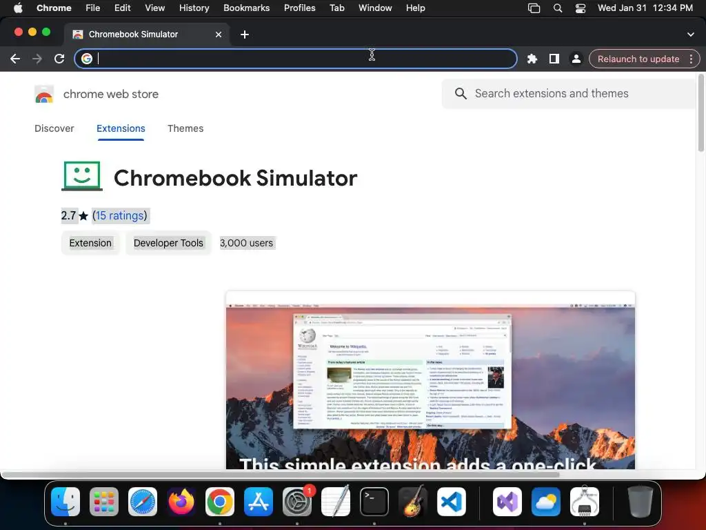Open the Extensions puzzle icon
The height and width of the screenshot is (530, 706).
(x=532, y=59)
